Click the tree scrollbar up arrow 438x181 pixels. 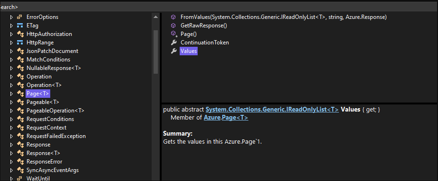155,17
